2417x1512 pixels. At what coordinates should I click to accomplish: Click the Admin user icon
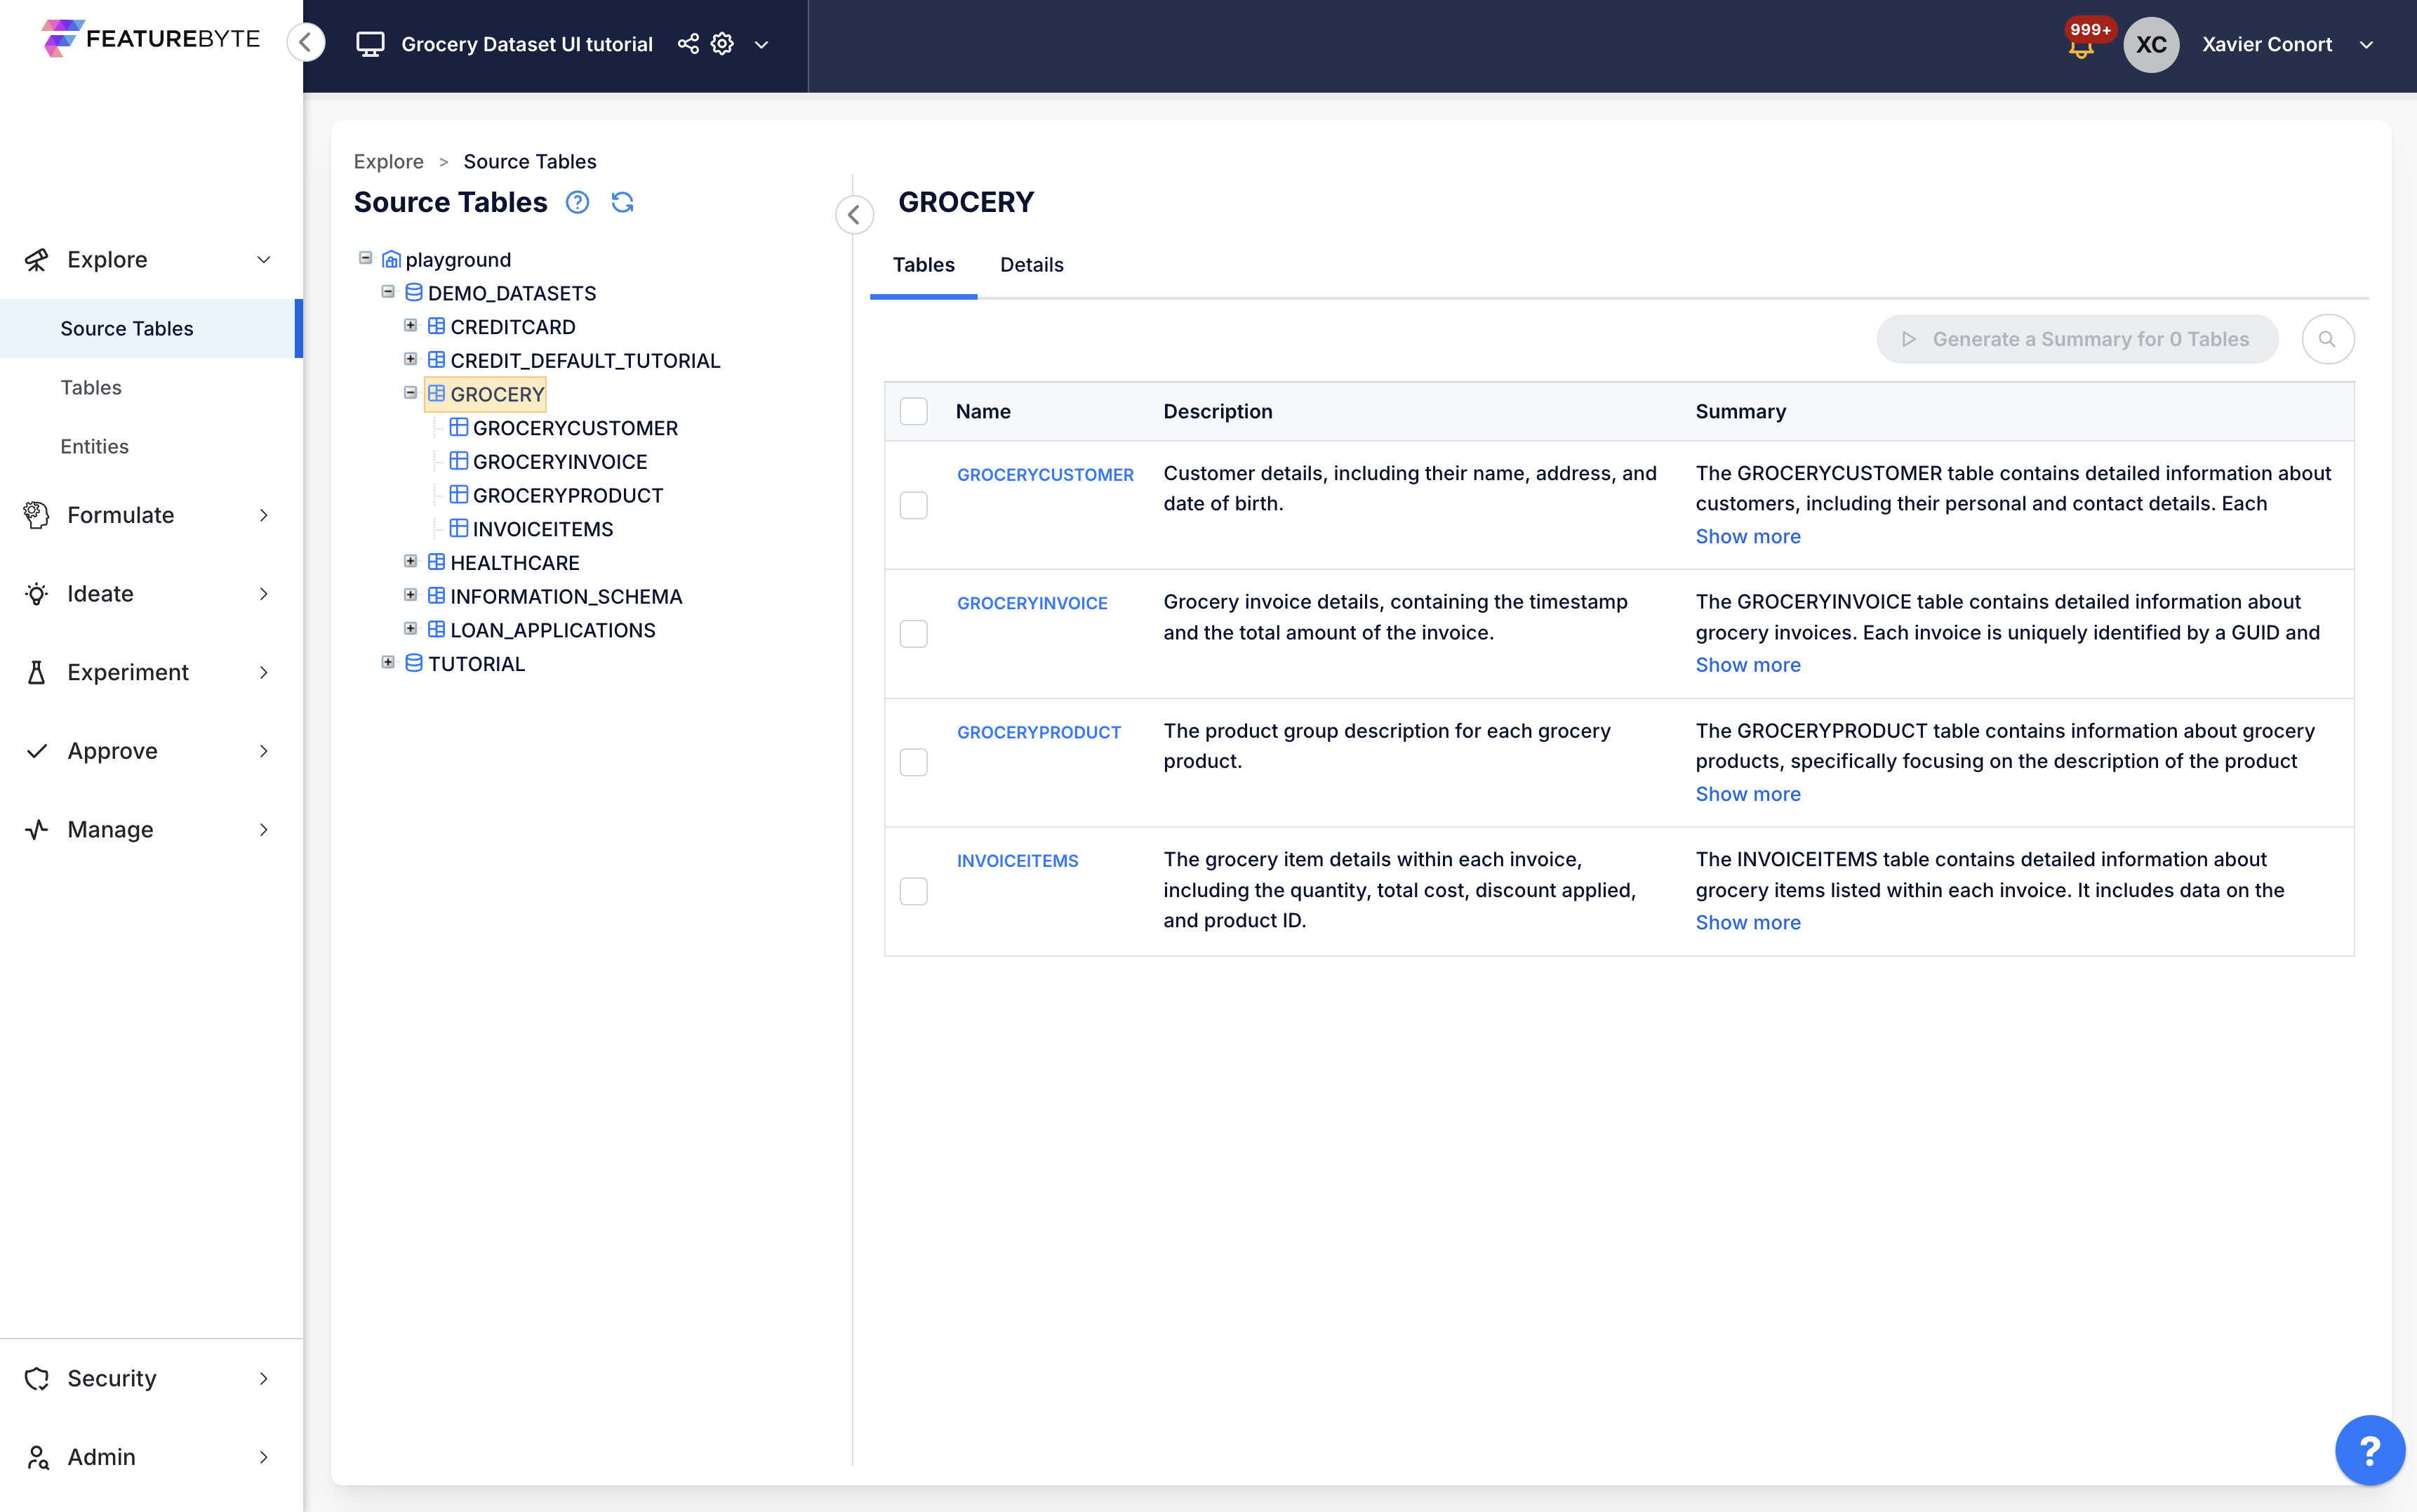tap(37, 1457)
